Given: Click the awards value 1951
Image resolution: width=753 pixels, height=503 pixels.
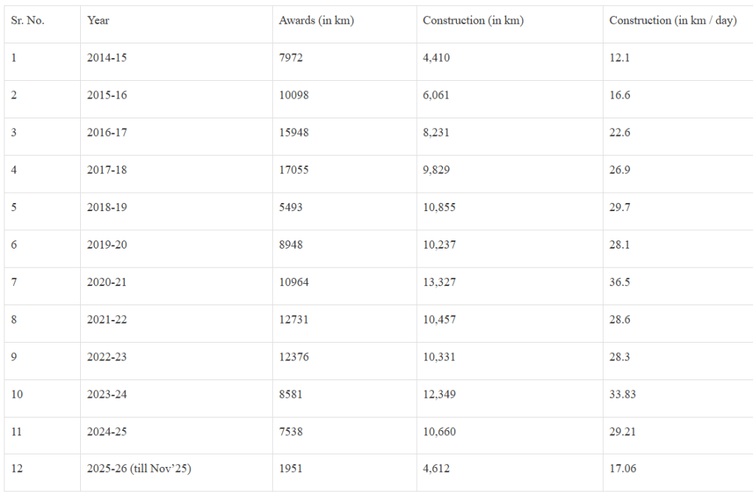Looking at the screenshot, I should click(290, 468).
